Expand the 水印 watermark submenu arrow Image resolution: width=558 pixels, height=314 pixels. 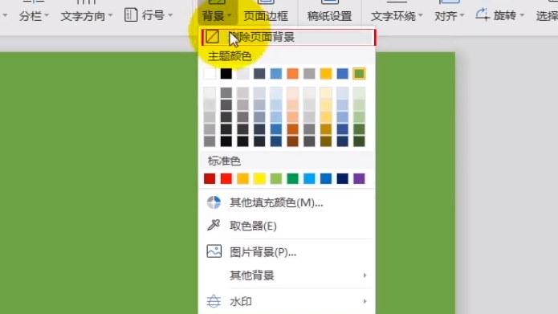(365, 301)
